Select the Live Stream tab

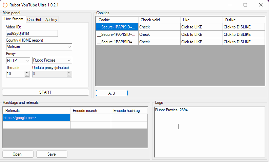pos(14,19)
